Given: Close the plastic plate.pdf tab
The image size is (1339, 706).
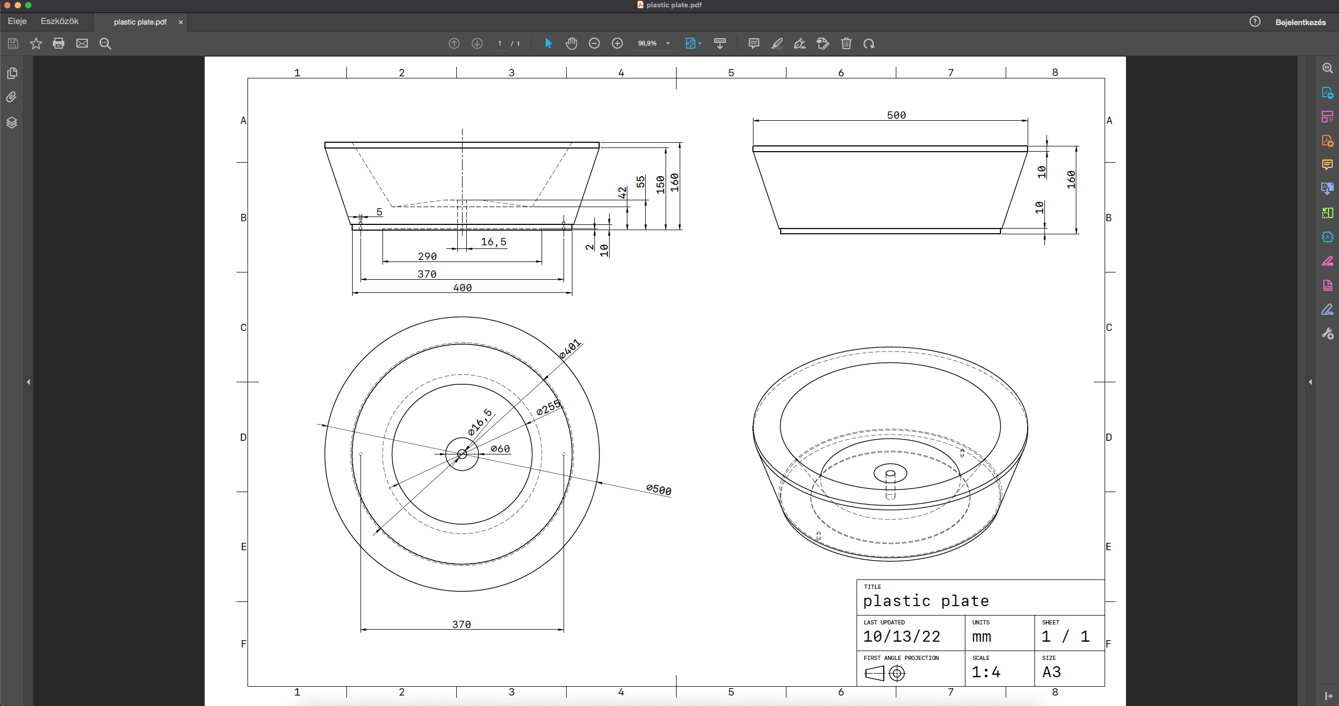Looking at the screenshot, I should [181, 22].
